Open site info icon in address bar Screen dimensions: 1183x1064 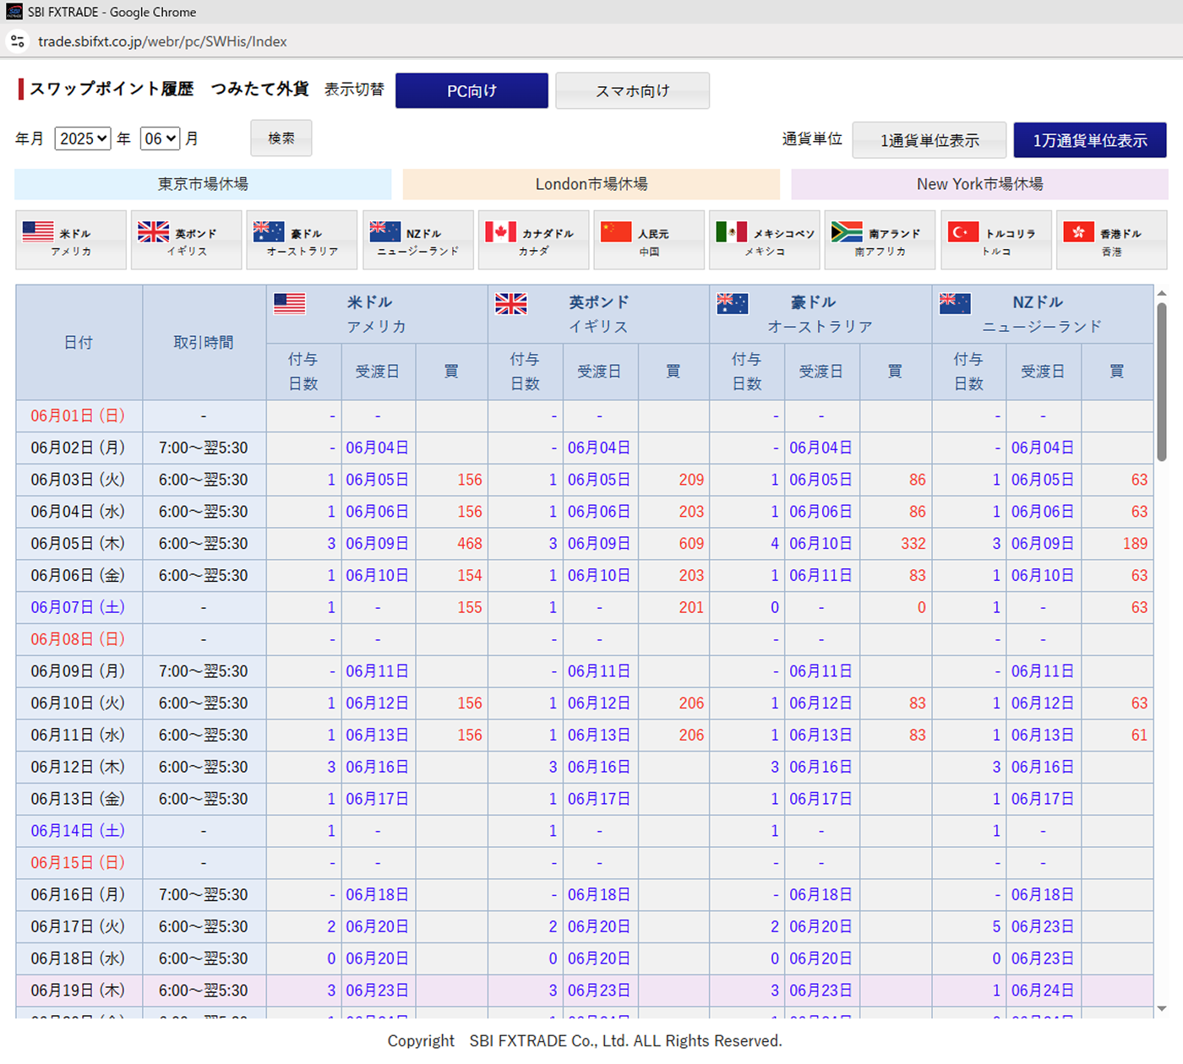(18, 41)
